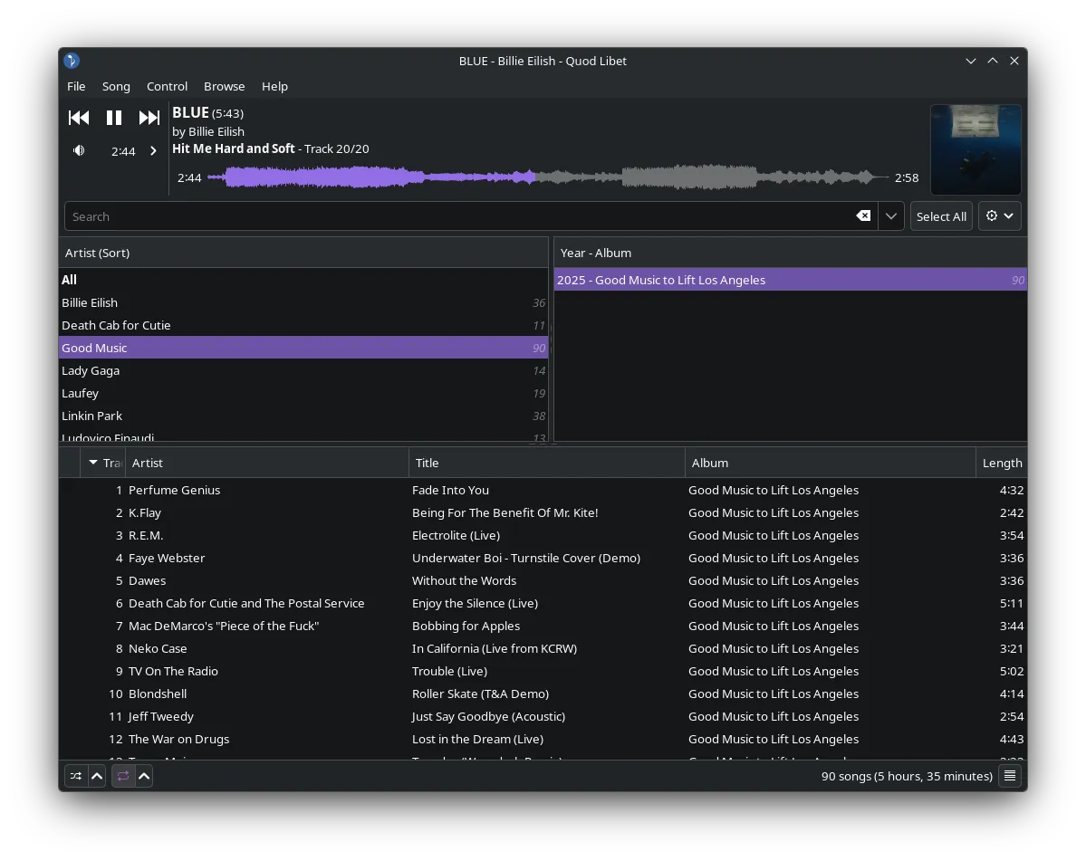
Task: Select Death Cab for Cutie artist
Action: 303,325
